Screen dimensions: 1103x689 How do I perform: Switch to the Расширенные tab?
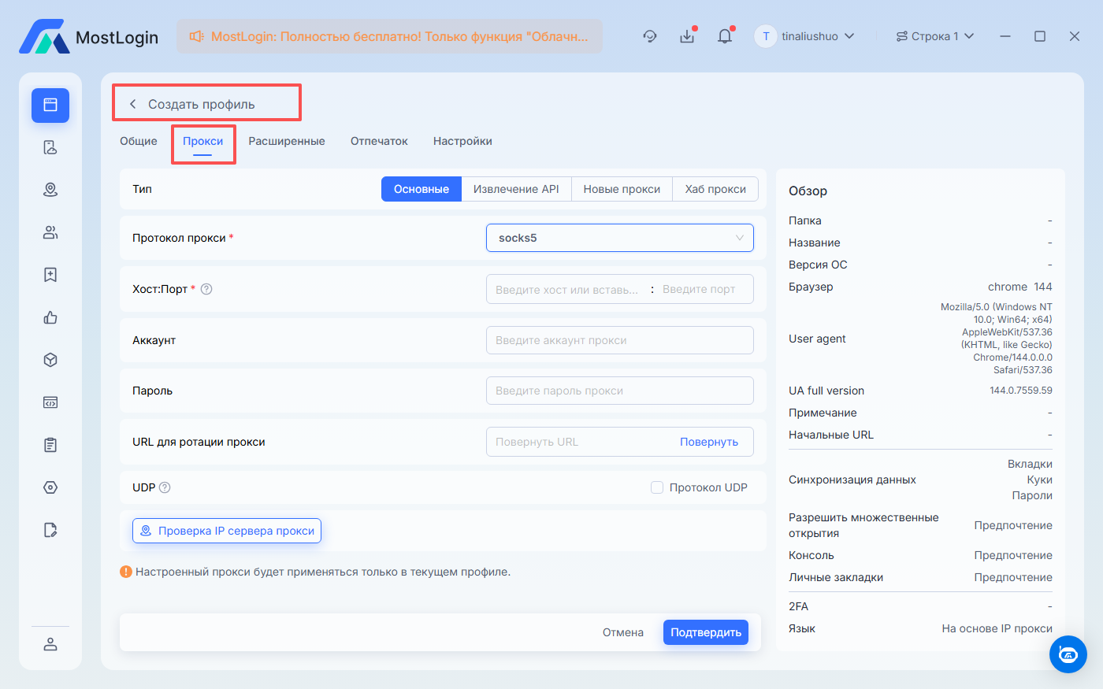(x=287, y=141)
